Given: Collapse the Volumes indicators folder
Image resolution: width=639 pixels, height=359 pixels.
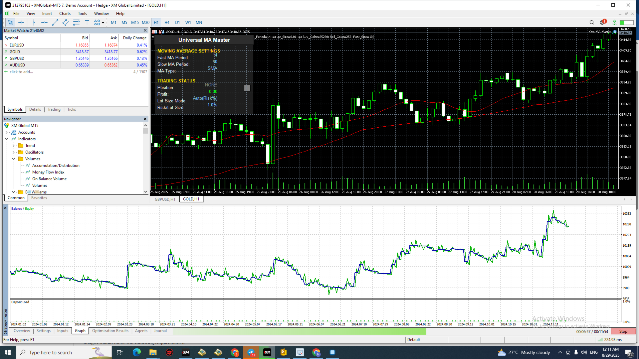Looking at the screenshot, I should [13, 159].
